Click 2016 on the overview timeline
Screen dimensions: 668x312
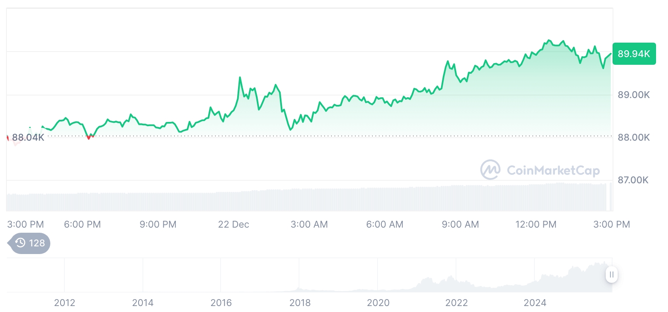point(221,303)
